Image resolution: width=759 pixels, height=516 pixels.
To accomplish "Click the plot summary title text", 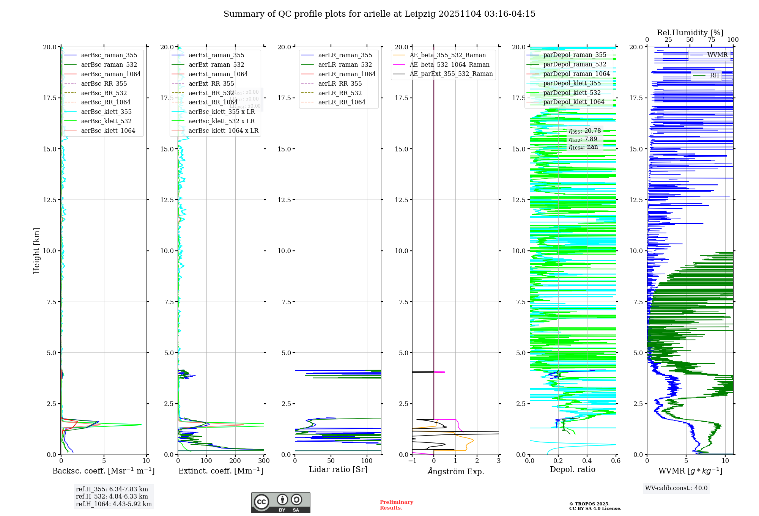I will [379, 14].
